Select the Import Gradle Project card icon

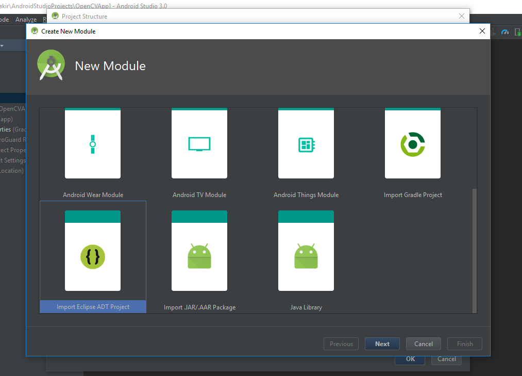tap(413, 143)
